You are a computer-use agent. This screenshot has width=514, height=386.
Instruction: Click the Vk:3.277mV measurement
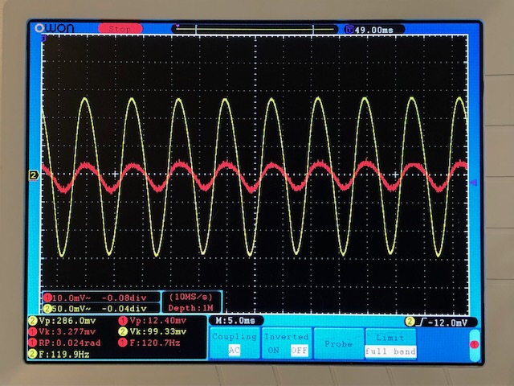(x=67, y=331)
